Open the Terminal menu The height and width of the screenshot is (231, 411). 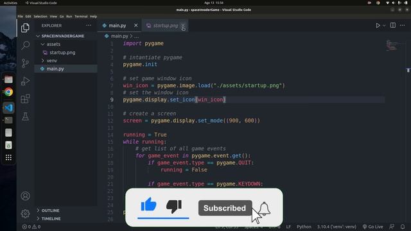click(x=81, y=16)
